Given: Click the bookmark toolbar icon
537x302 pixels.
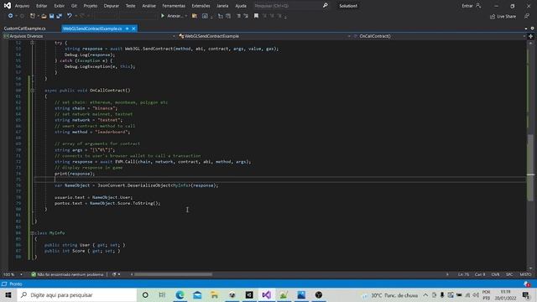Looking at the screenshot, I should pyautogui.click(x=256, y=16).
